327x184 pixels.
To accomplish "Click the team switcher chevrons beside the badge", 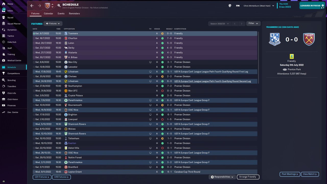I will (52, 6).
